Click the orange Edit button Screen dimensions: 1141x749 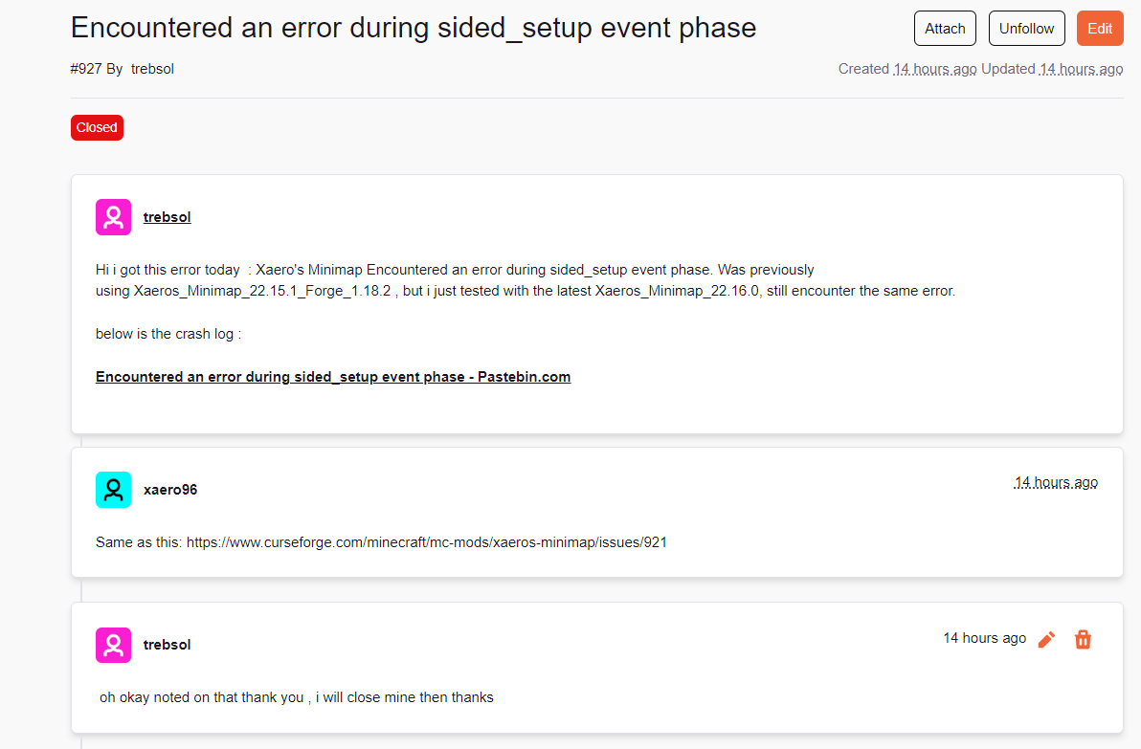click(x=1100, y=29)
